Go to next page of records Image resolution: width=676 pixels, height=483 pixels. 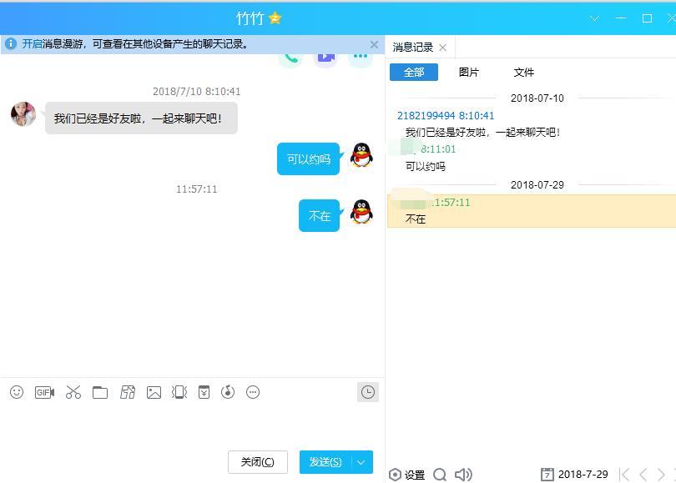(661, 475)
